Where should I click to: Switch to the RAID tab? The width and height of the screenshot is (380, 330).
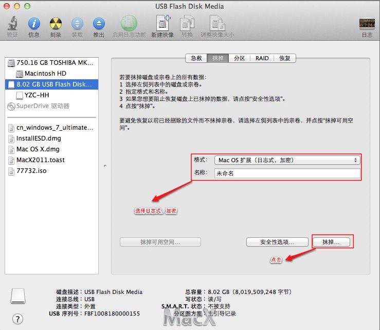tap(262, 58)
